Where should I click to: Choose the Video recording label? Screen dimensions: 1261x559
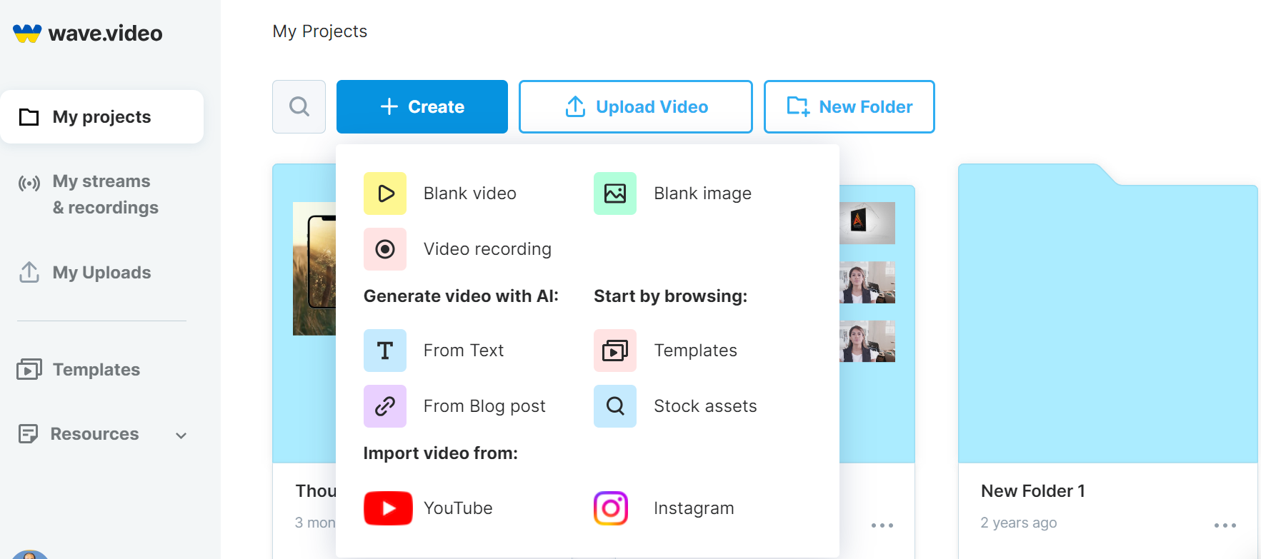487,249
